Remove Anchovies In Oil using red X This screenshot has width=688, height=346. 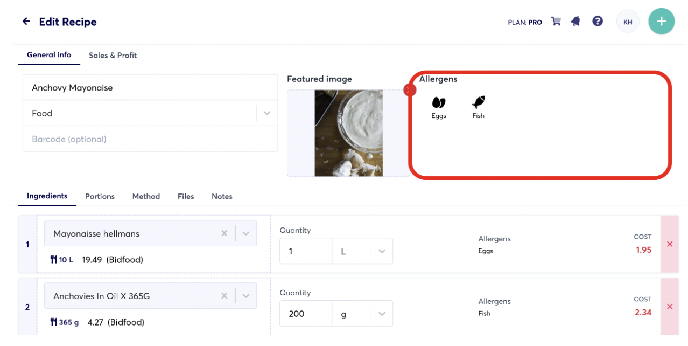[669, 306]
